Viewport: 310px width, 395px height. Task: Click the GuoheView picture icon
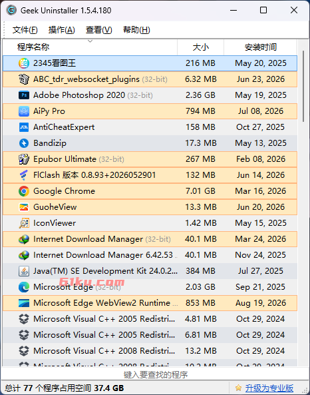tap(24, 207)
